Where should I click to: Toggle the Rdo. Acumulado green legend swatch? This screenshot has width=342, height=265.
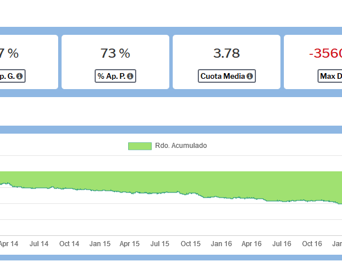[140, 146]
